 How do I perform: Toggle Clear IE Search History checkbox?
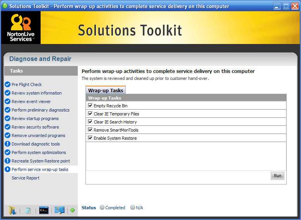(x=90, y=122)
